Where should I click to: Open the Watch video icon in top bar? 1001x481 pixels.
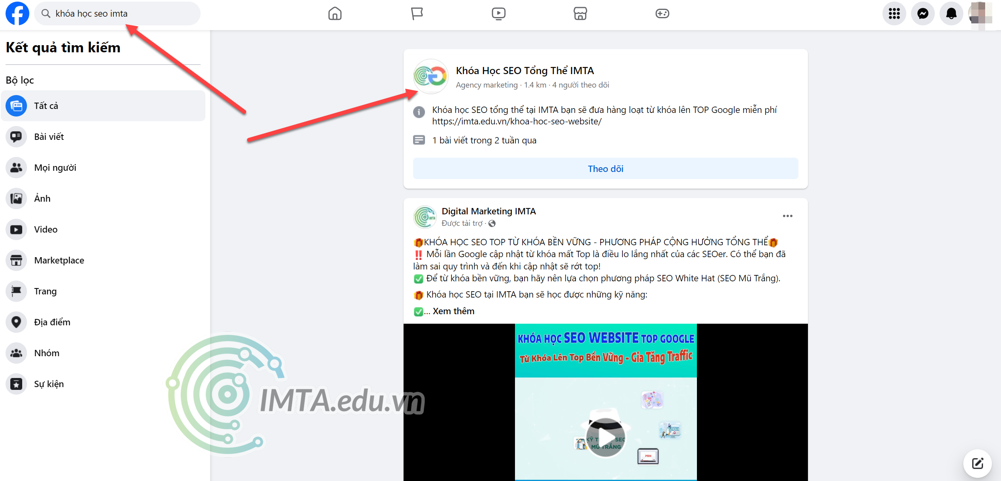click(498, 13)
